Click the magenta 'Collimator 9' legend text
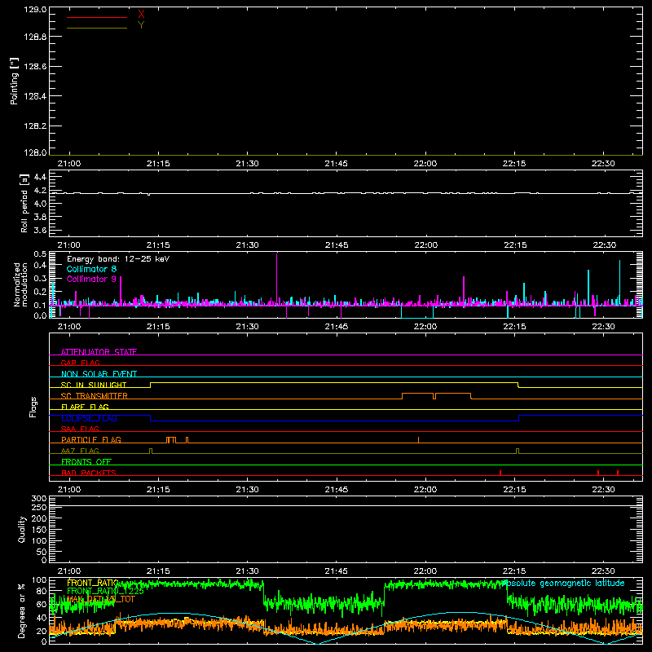The height and width of the screenshot is (652, 652). (91, 279)
